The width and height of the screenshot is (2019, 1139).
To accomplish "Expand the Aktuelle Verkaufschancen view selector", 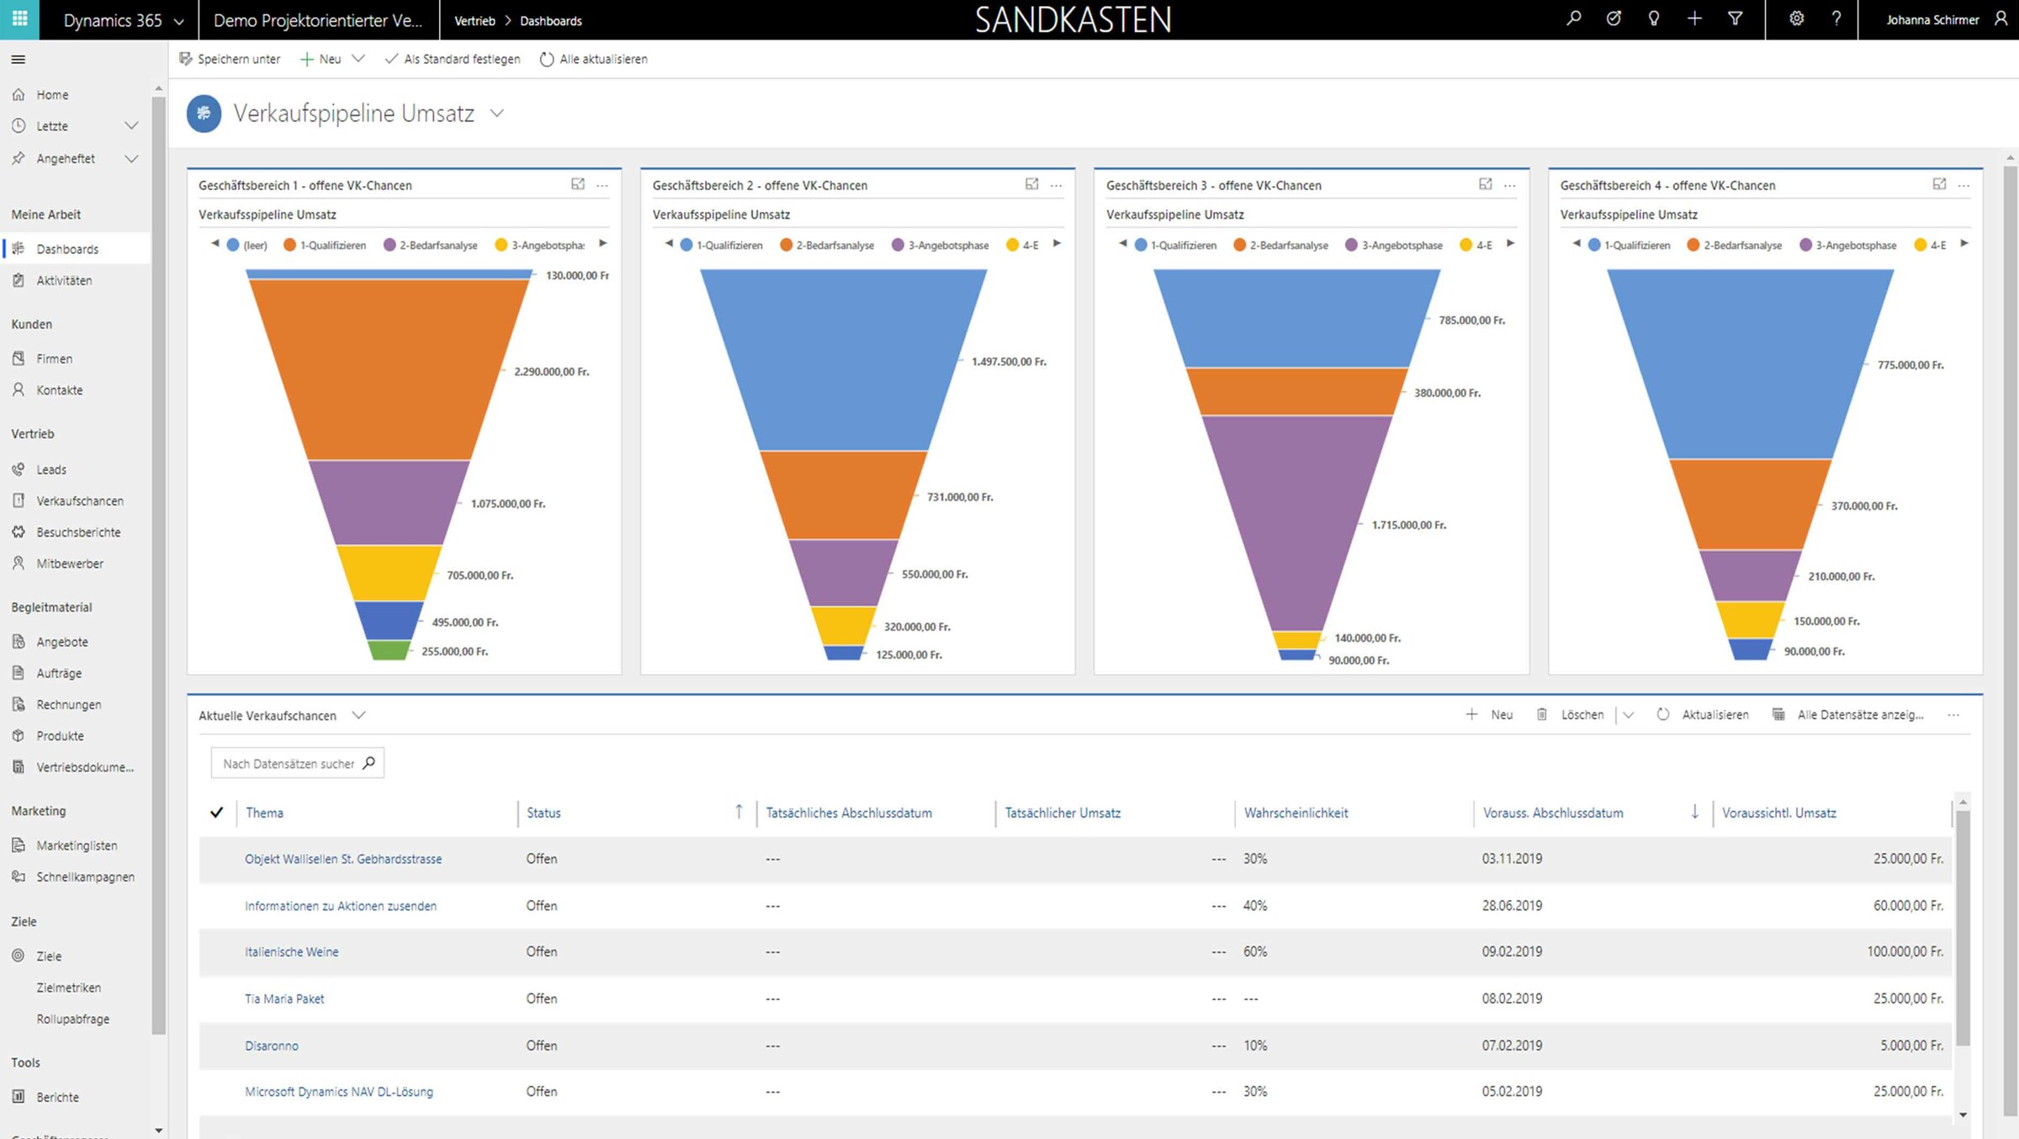I will (358, 715).
